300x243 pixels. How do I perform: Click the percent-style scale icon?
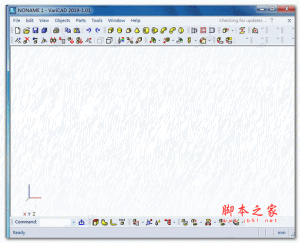pos(130,40)
